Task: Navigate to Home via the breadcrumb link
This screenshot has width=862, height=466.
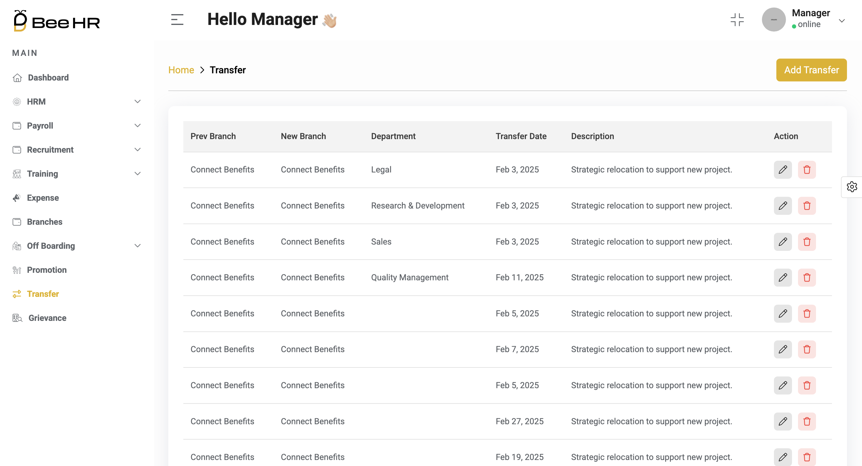Action: [181, 70]
